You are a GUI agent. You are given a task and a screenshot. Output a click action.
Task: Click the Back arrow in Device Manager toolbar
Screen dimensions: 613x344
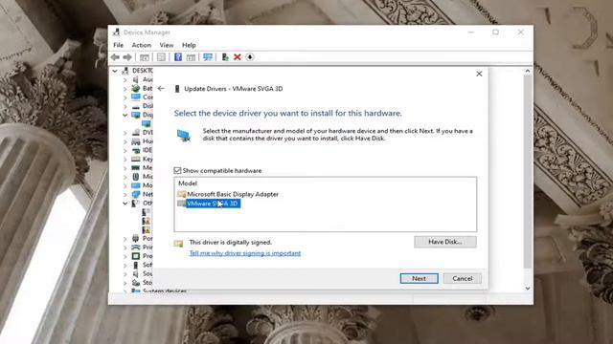(x=115, y=57)
